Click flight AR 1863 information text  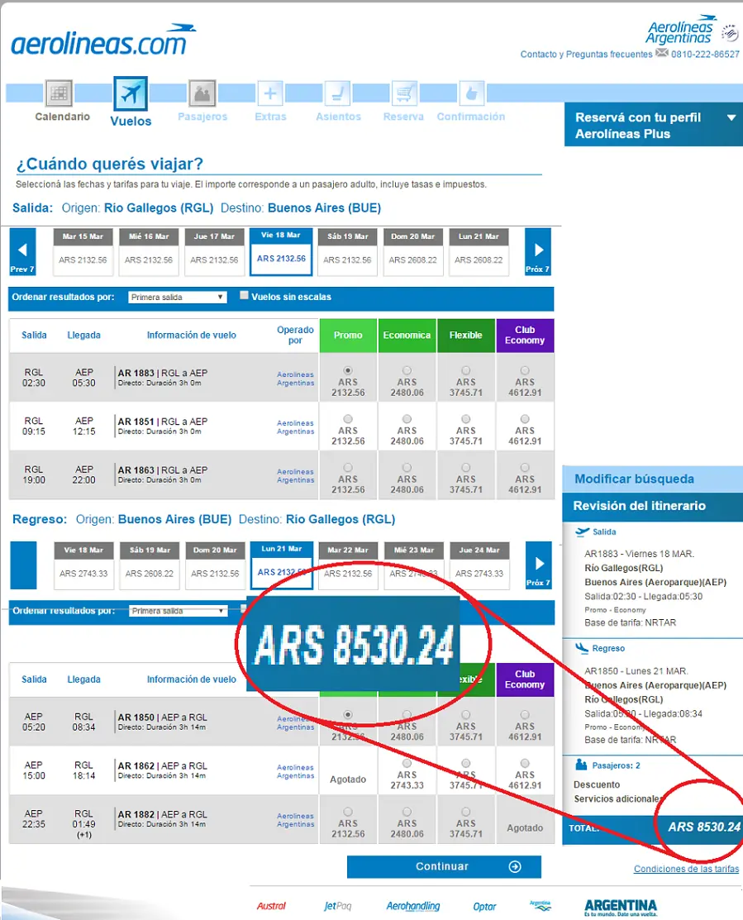(163, 474)
